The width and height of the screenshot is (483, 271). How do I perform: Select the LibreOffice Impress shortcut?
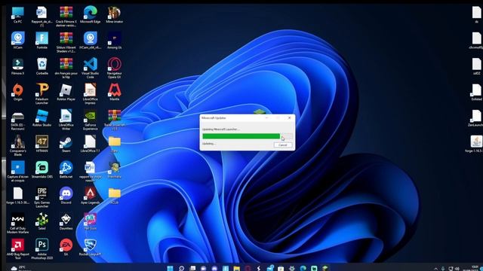click(x=91, y=94)
